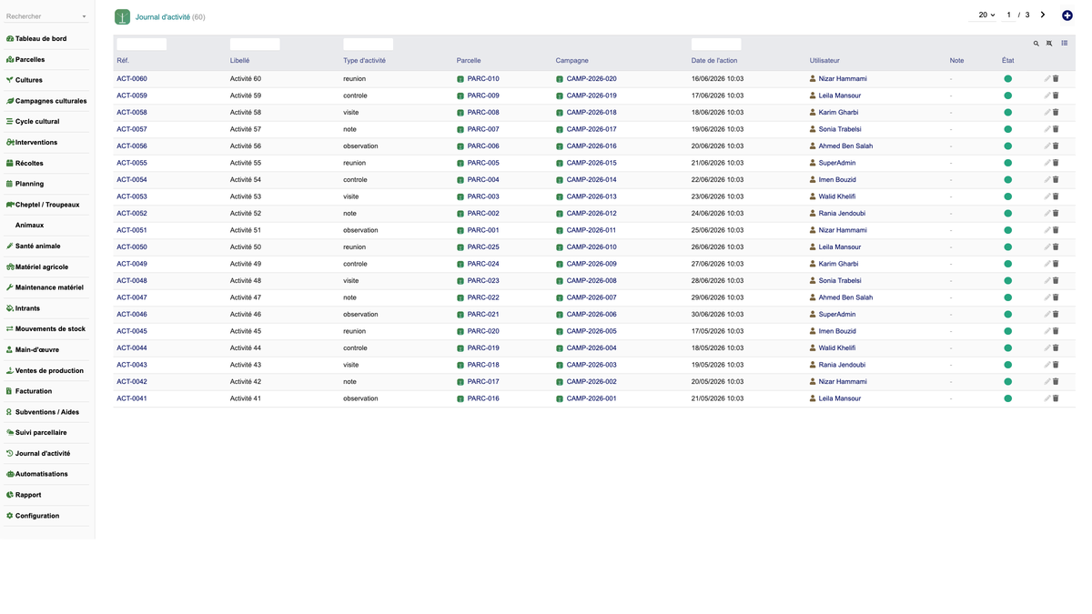Image resolution: width=1092 pixels, height=614 pixels.
Task: Delete row ACT-0046 with trash icon
Action: 1056,315
